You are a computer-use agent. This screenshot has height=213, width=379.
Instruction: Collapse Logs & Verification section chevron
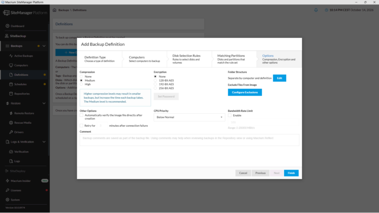tap(44, 142)
